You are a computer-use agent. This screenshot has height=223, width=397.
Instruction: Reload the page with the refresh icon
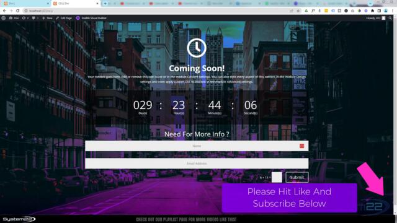pos(18,11)
